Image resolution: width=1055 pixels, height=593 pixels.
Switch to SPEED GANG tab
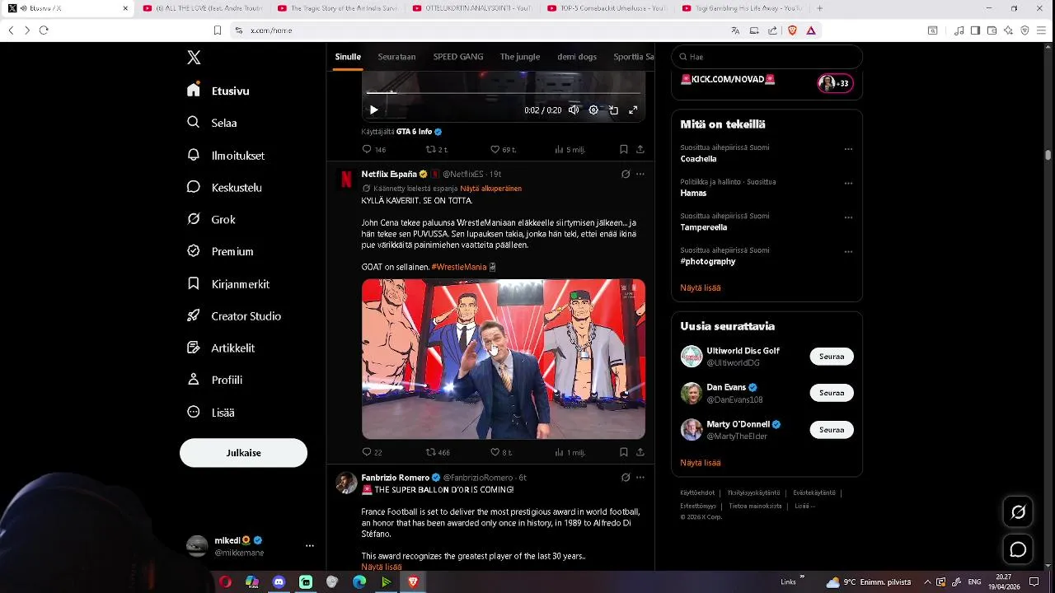click(x=458, y=57)
